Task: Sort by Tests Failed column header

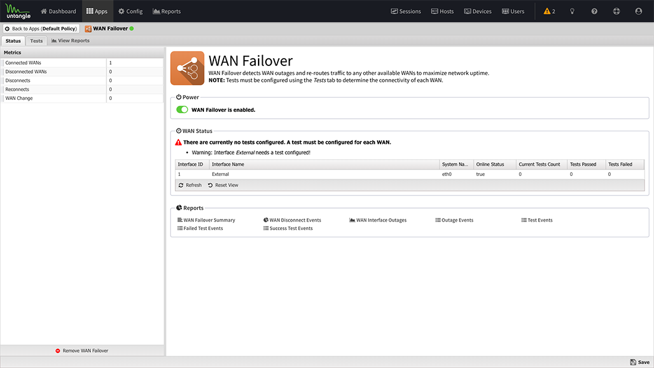Action: coord(625,165)
